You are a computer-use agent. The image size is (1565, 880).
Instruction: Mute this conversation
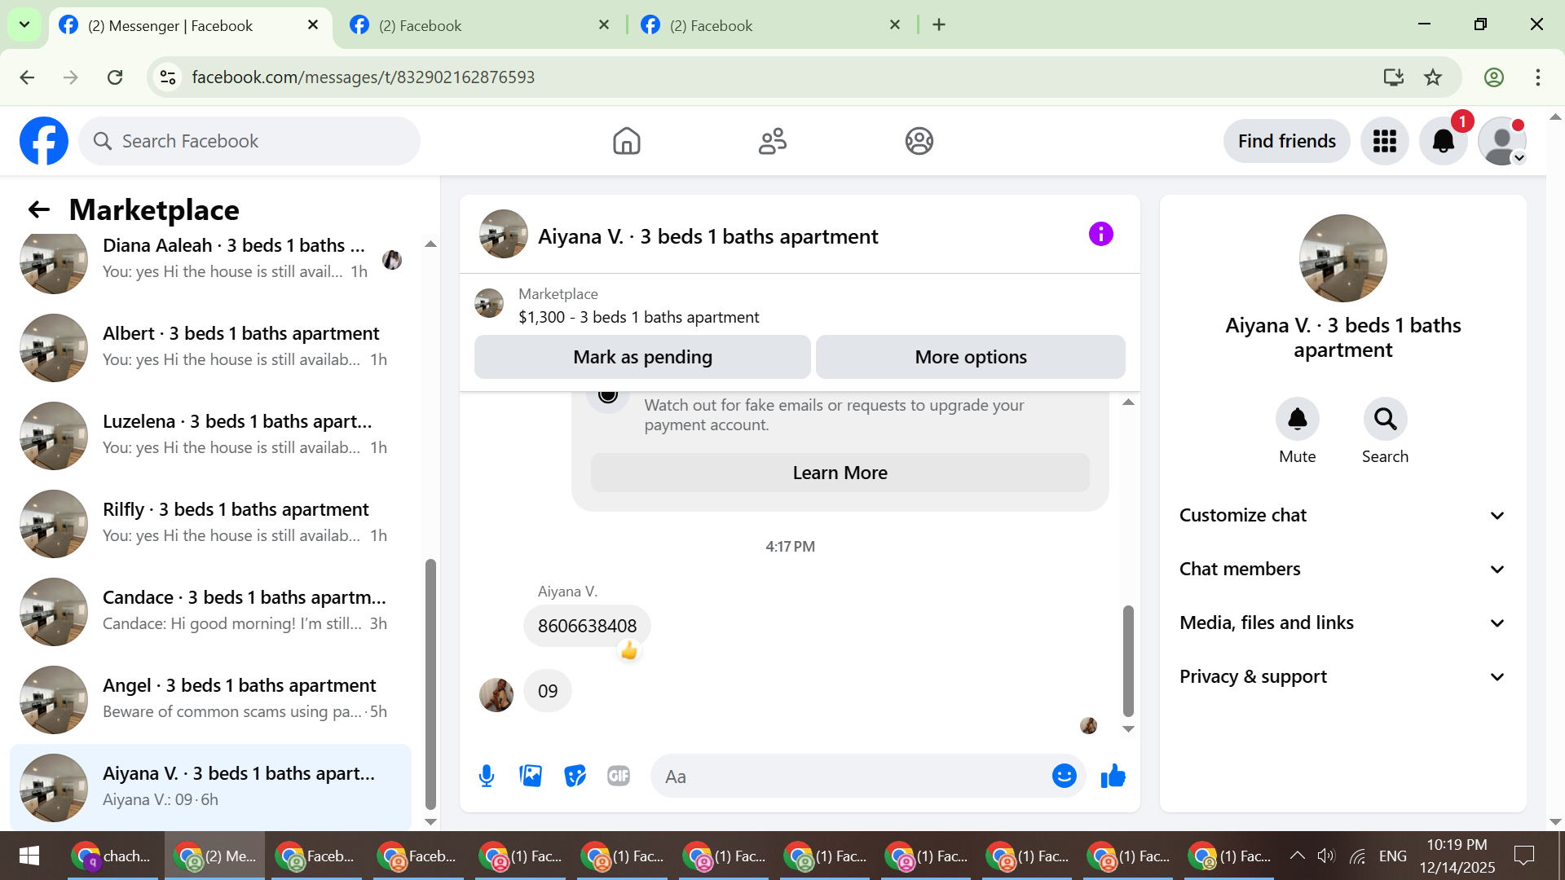1297,419
